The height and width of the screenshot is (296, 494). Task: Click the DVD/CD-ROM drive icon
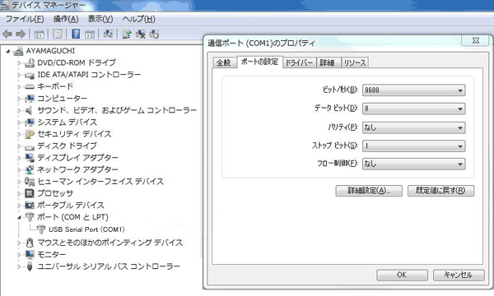pyautogui.click(x=30, y=63)
